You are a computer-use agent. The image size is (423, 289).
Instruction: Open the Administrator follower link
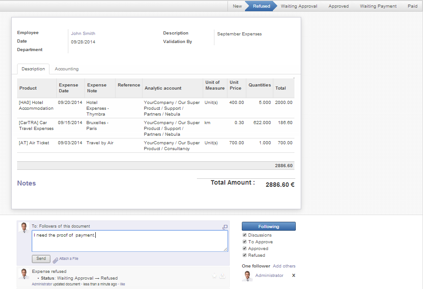(269, 275)
